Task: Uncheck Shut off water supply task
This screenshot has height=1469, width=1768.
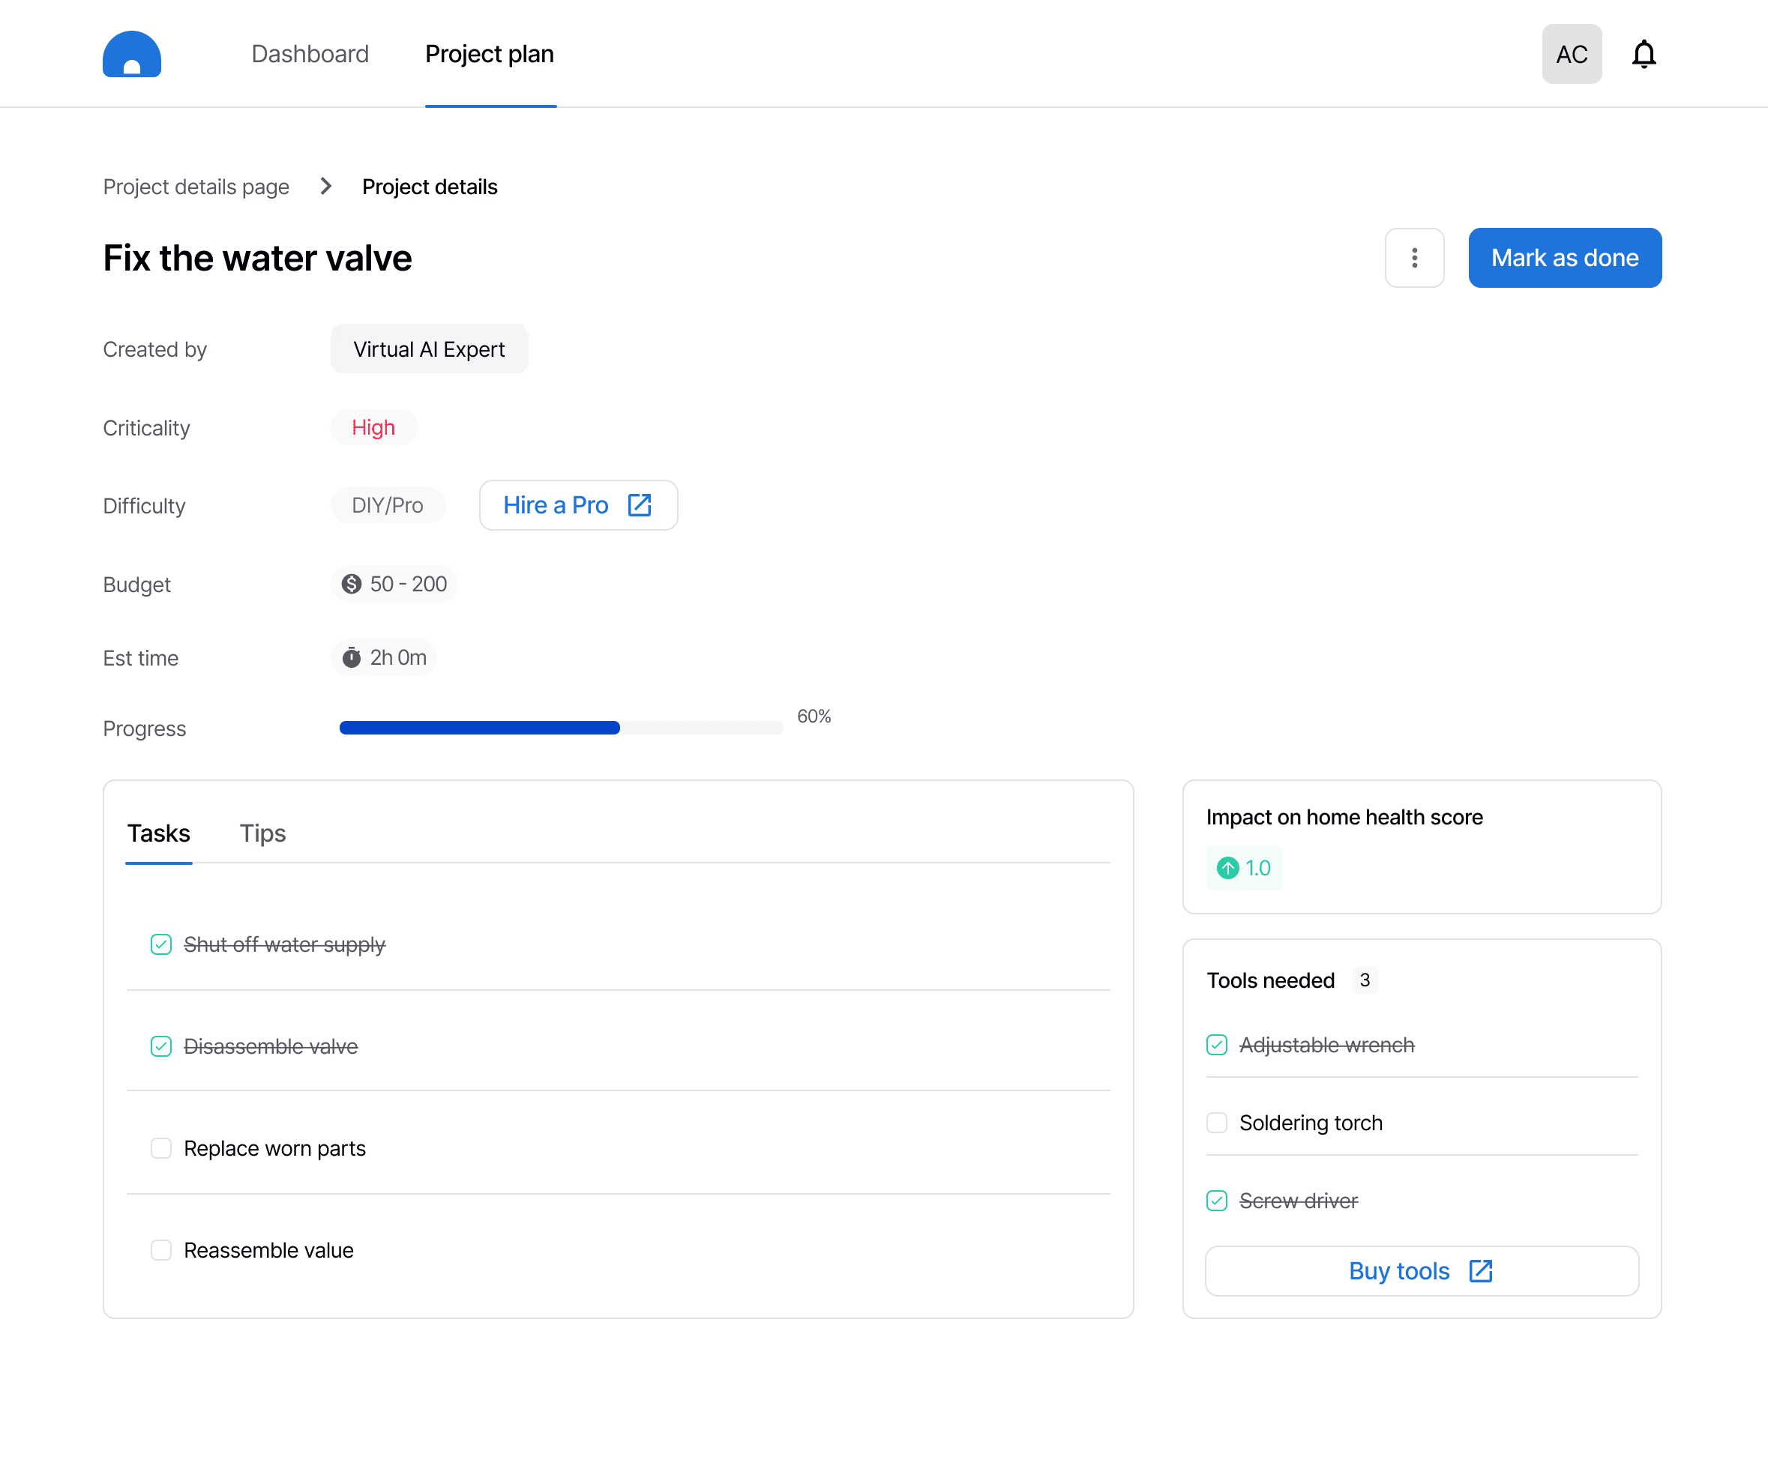Action: tap(160, 944)
